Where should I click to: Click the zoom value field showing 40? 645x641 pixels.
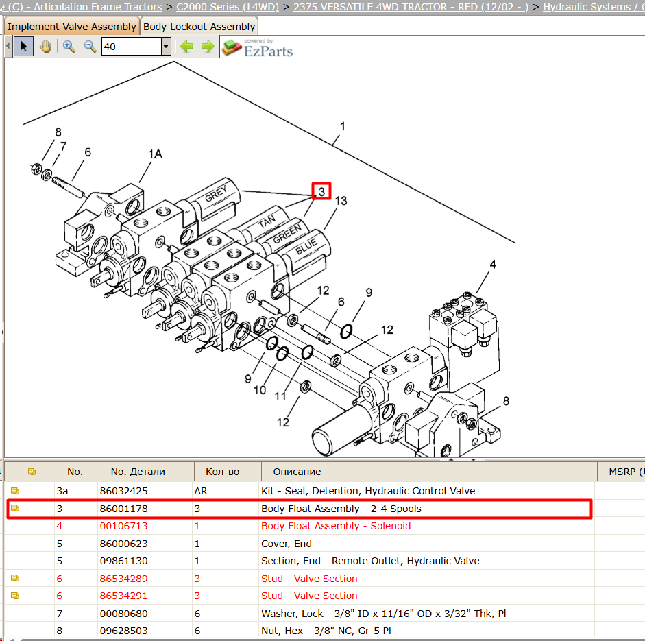[x=131, y=47]
